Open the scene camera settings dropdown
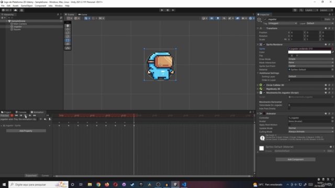Image resolution: width=335 pixels, height=188 pixels. [244, 18]
